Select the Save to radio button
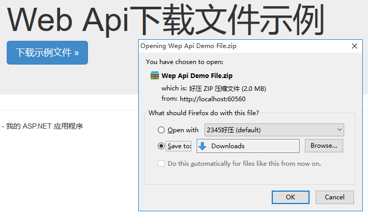This screenshot has width=368, height=219. coord(161,146)
